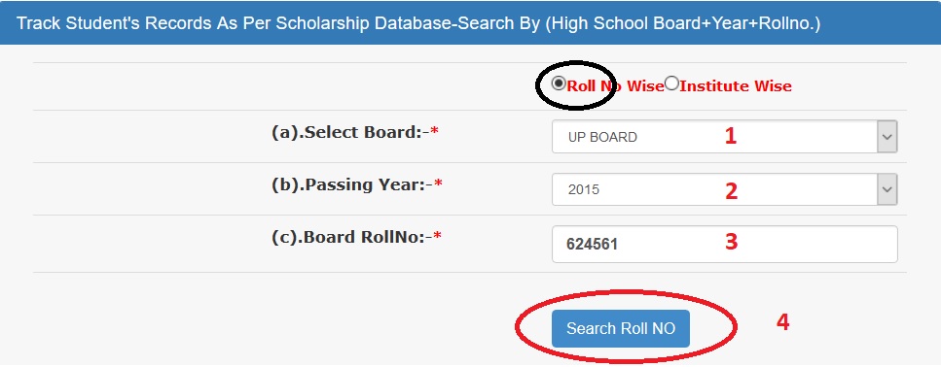This screenshot has width=941, height=367.
Task: Click the red number 3 annotation
Action: click(x=731, y=242)
